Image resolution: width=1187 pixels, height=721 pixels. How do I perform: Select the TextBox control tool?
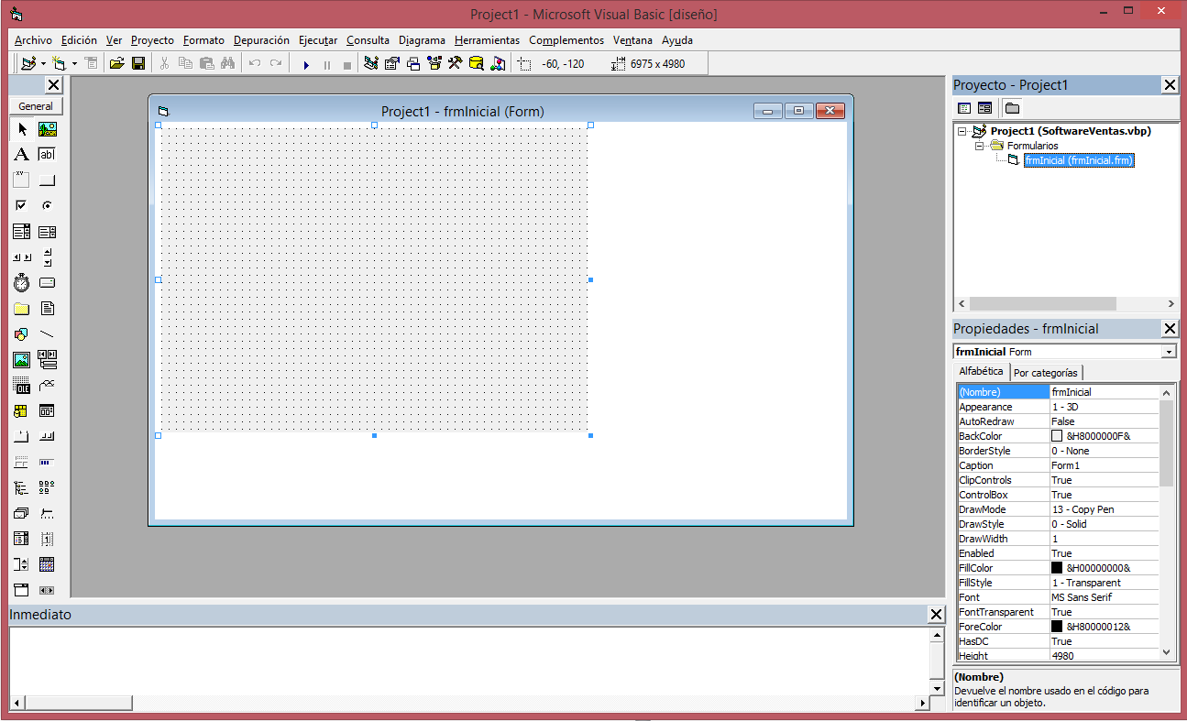pos(47,155)
